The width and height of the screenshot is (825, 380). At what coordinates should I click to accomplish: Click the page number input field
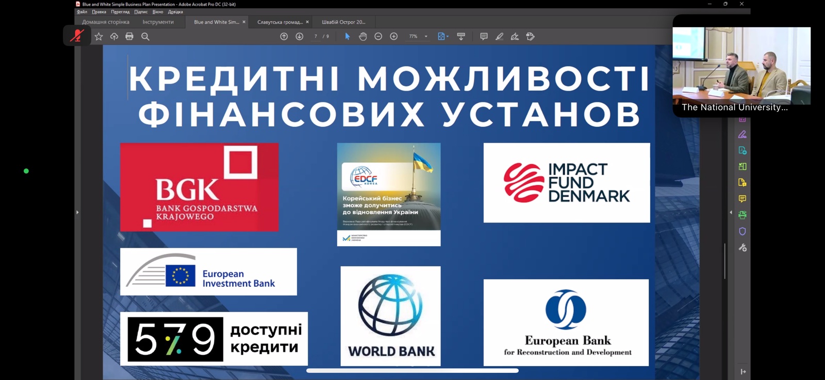point(316,37)
